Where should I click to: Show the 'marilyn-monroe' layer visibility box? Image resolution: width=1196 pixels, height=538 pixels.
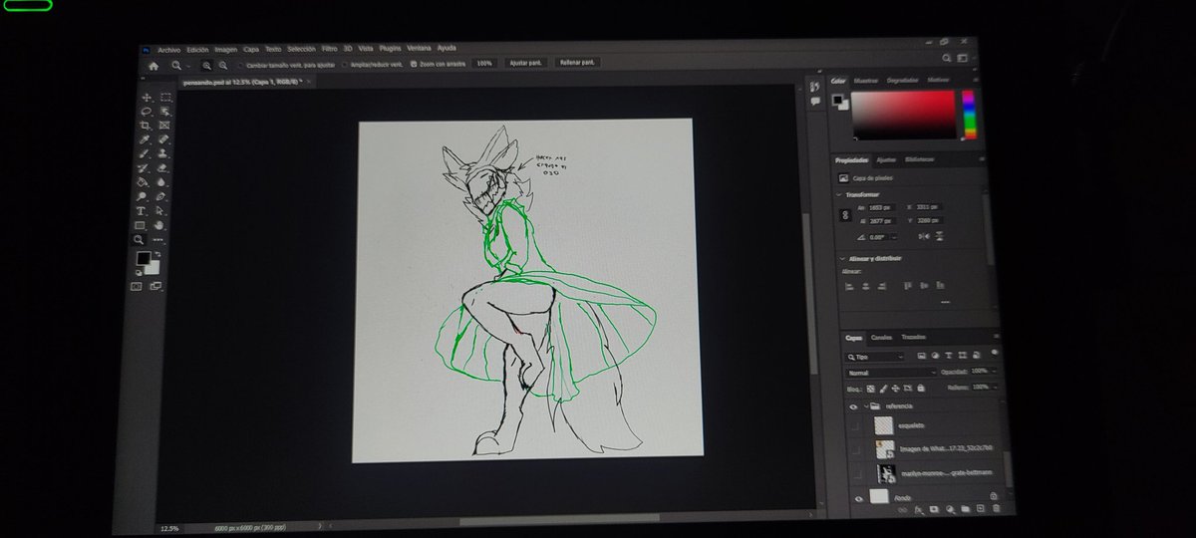click(x=857, y=473)
